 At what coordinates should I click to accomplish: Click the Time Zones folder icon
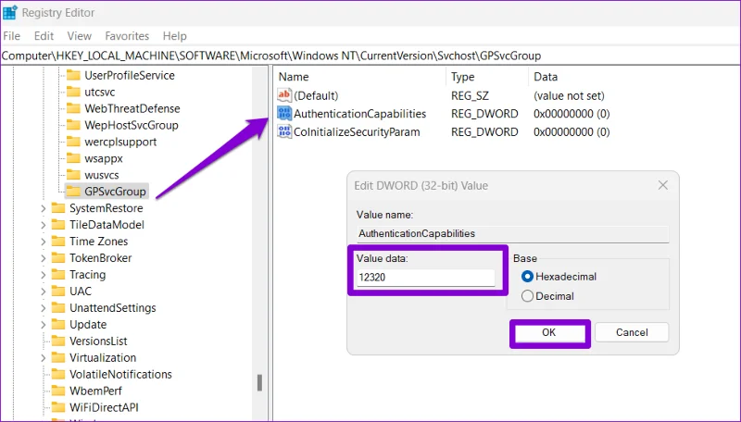[58, 242]
